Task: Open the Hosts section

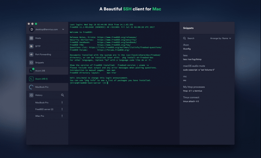Action: (47, 38)
